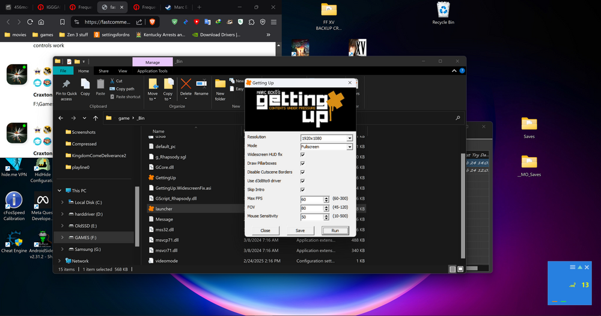Click the Save button in launcher
The image size is (601, 316).
(300, 230)
